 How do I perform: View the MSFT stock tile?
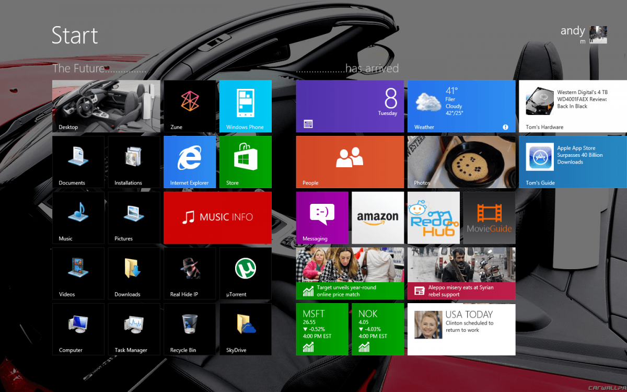coord(322,329)
